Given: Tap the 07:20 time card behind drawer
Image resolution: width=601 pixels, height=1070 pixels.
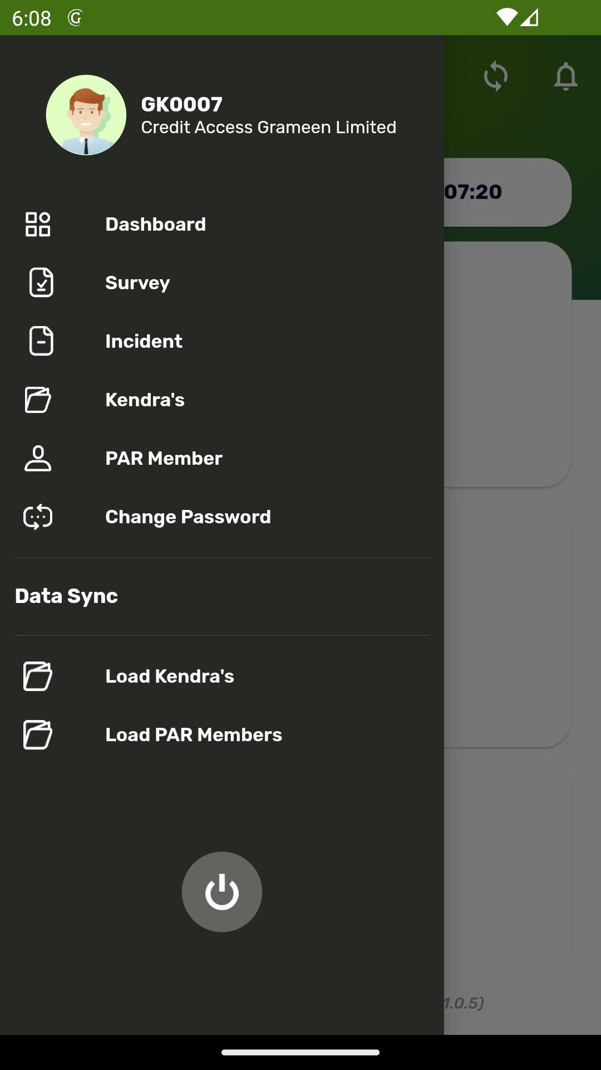Looking at the screenshot, I should pyautogui.click(x=508, y=192).
